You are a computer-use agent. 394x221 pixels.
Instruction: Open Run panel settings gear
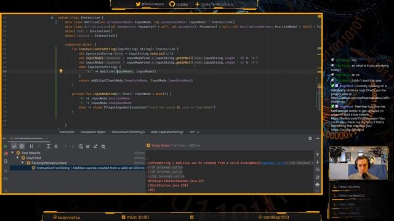310,138
